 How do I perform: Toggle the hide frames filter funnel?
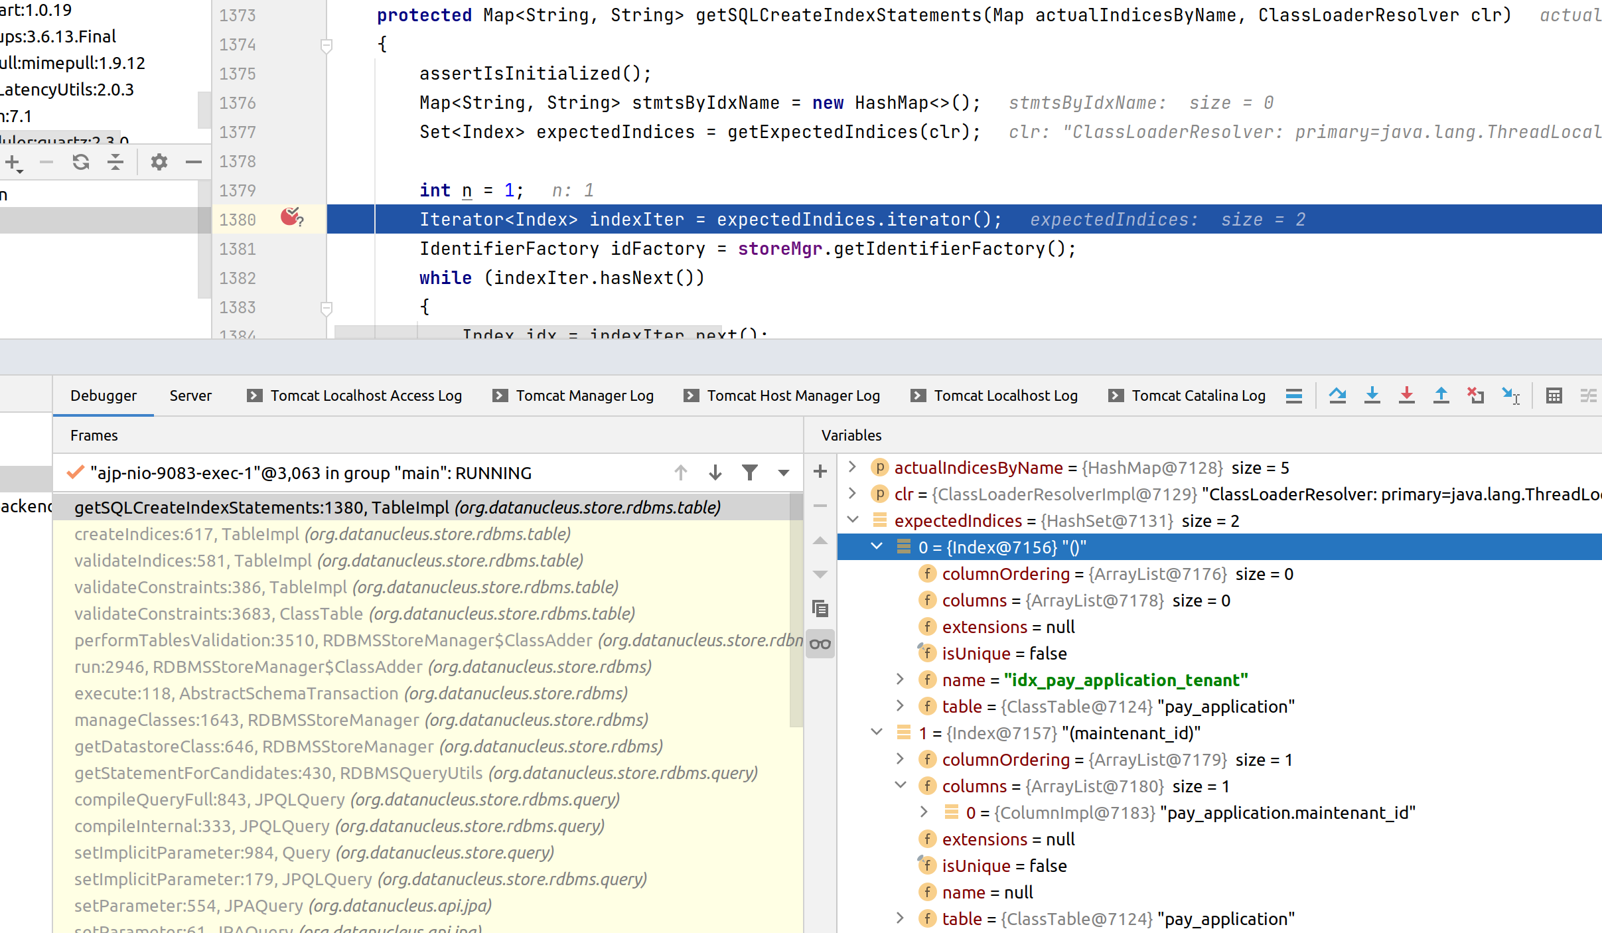[750, 472]
